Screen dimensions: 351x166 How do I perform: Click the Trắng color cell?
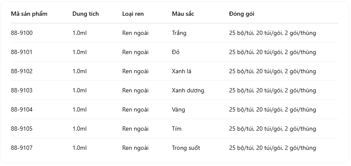(179, 33)
